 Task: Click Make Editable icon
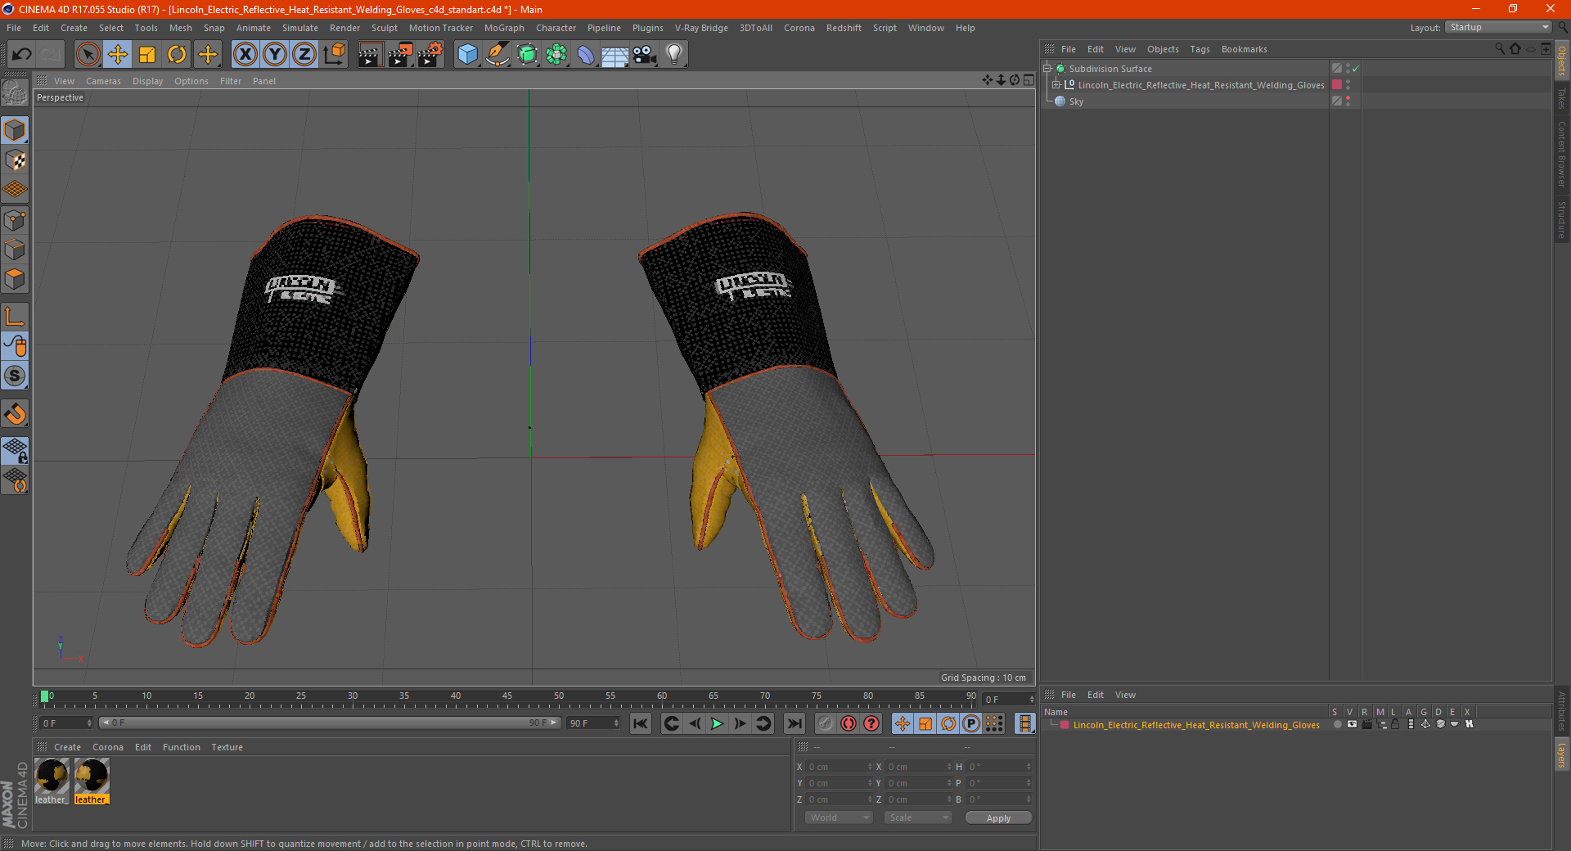coord(15,94)
